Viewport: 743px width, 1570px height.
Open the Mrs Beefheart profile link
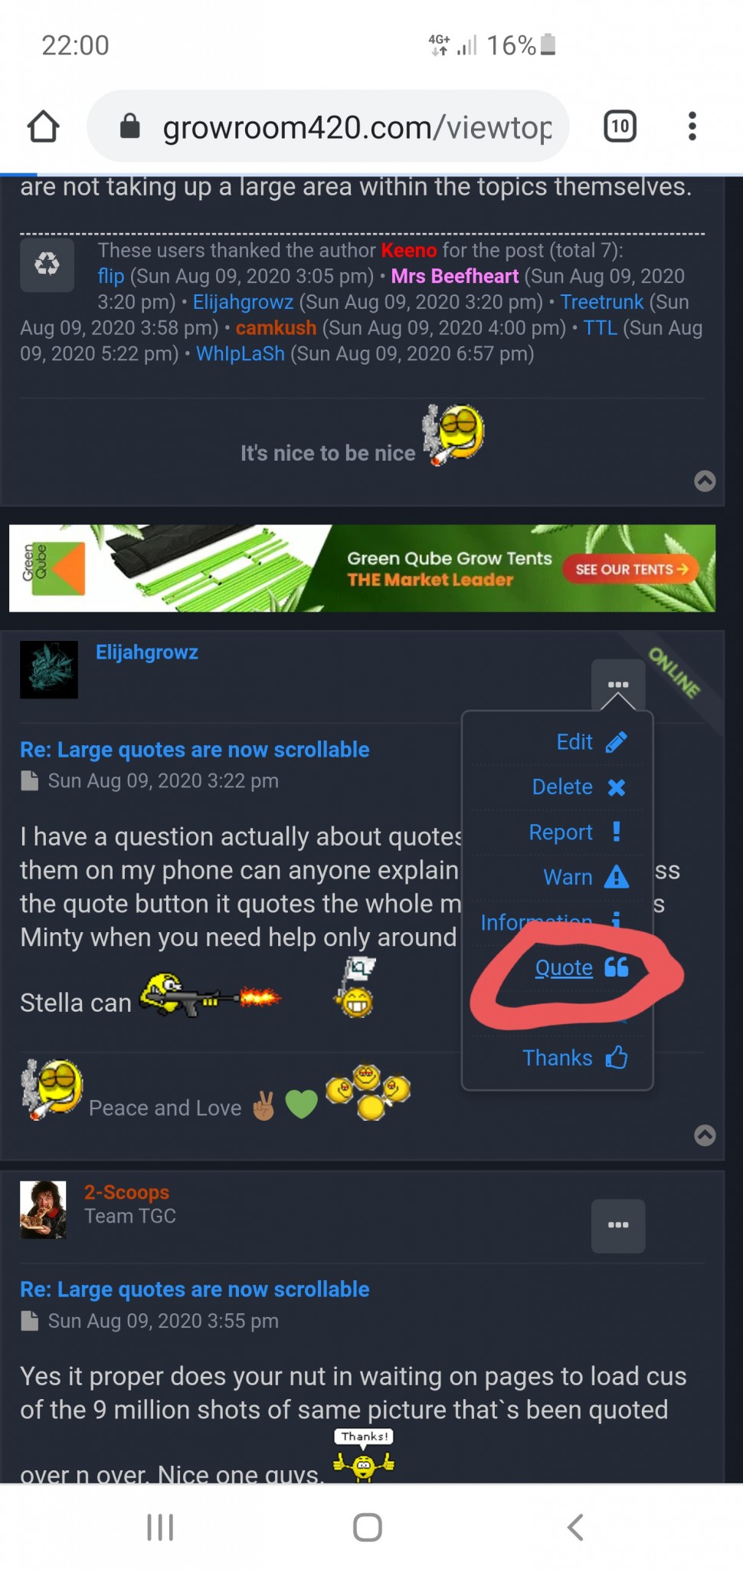coord(455,276)
